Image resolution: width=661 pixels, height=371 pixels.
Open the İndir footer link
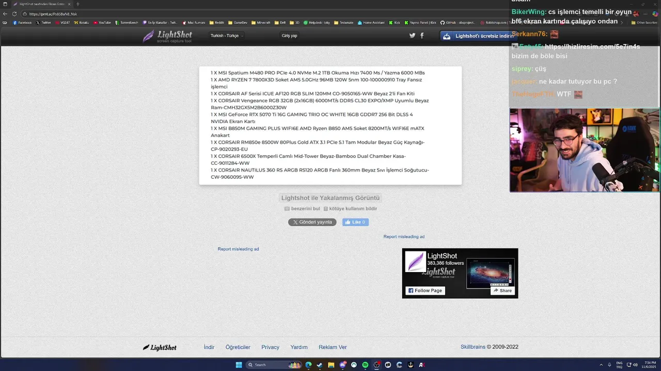(209, 347)
